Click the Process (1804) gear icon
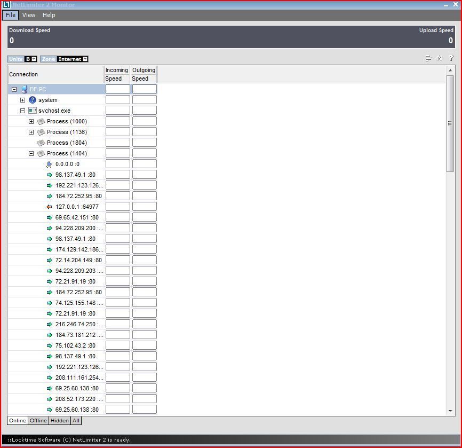This screenshot has height=448, width=462. [41, 143]
